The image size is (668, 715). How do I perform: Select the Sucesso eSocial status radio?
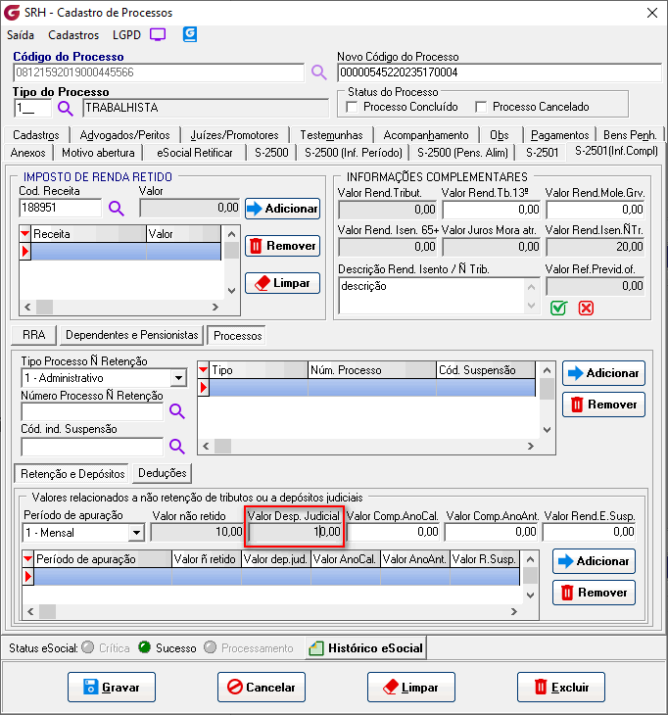click(x=144, y=647)
